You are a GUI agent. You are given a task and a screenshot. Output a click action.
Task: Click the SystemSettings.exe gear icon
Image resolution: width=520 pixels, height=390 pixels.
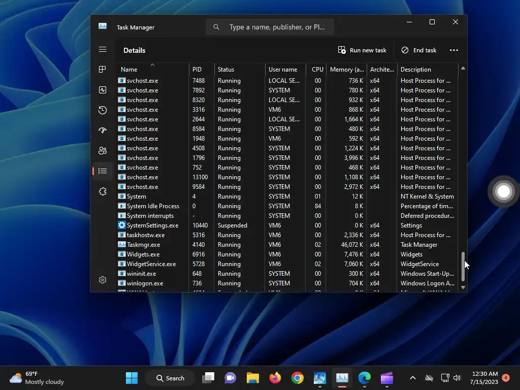click(122, 225)
